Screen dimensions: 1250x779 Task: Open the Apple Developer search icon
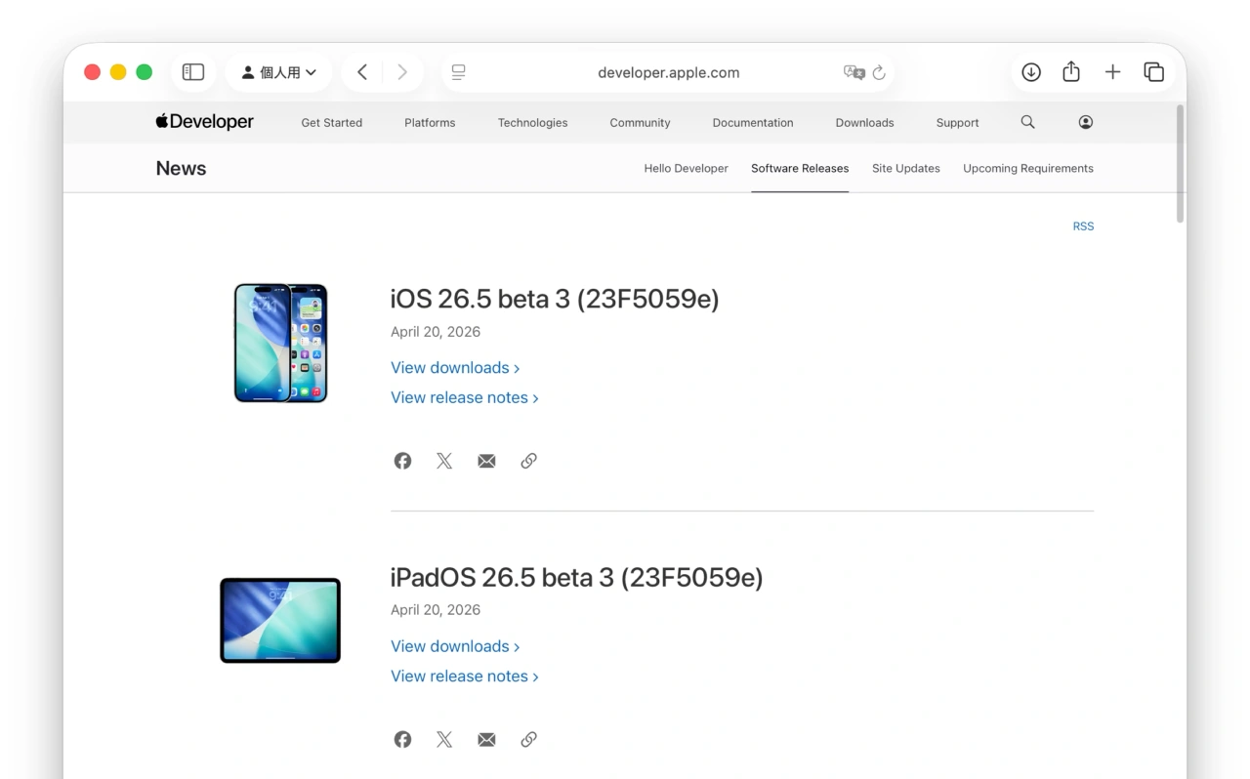pyautogui.click(x=1027, y=122)
